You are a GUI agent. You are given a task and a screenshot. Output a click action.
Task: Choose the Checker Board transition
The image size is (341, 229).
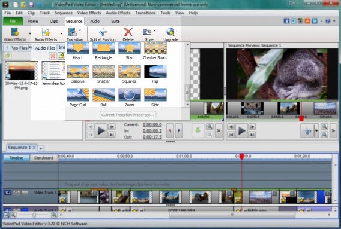155,50
